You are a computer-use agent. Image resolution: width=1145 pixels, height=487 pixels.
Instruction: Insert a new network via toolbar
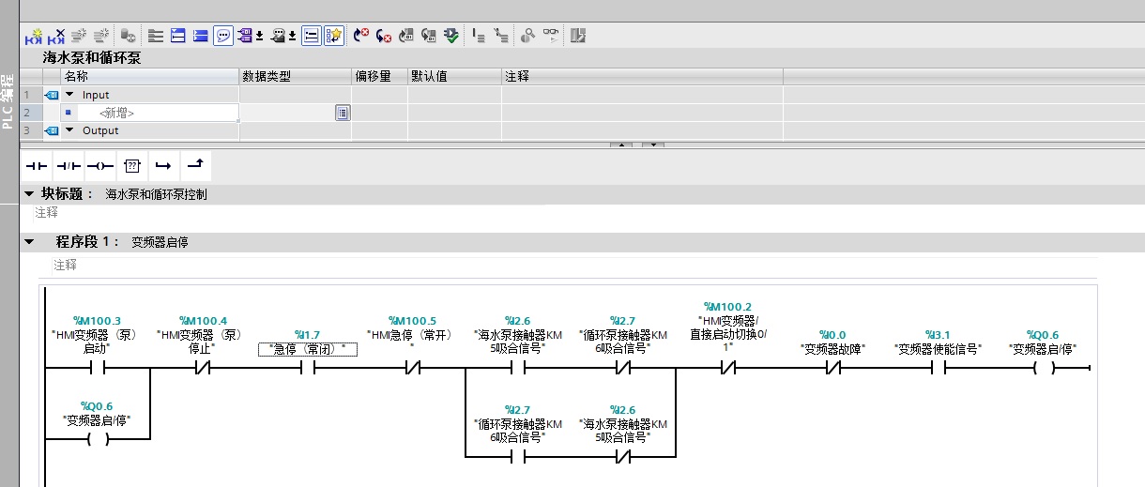34,36
